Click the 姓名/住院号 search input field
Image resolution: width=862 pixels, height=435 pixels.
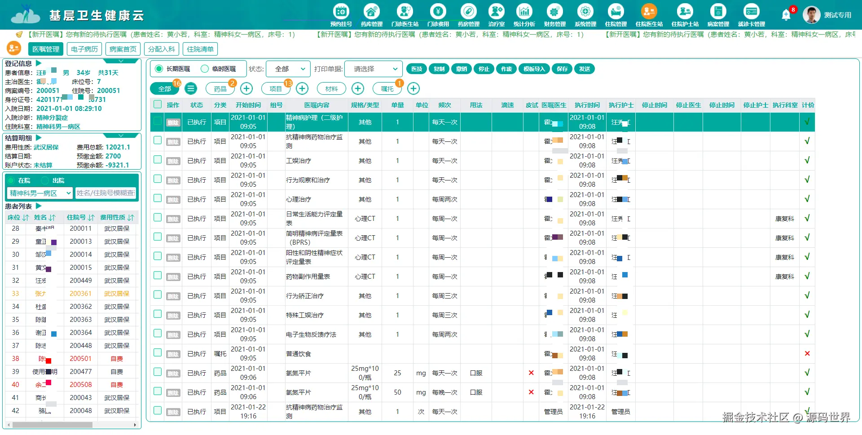pos(106,193)
